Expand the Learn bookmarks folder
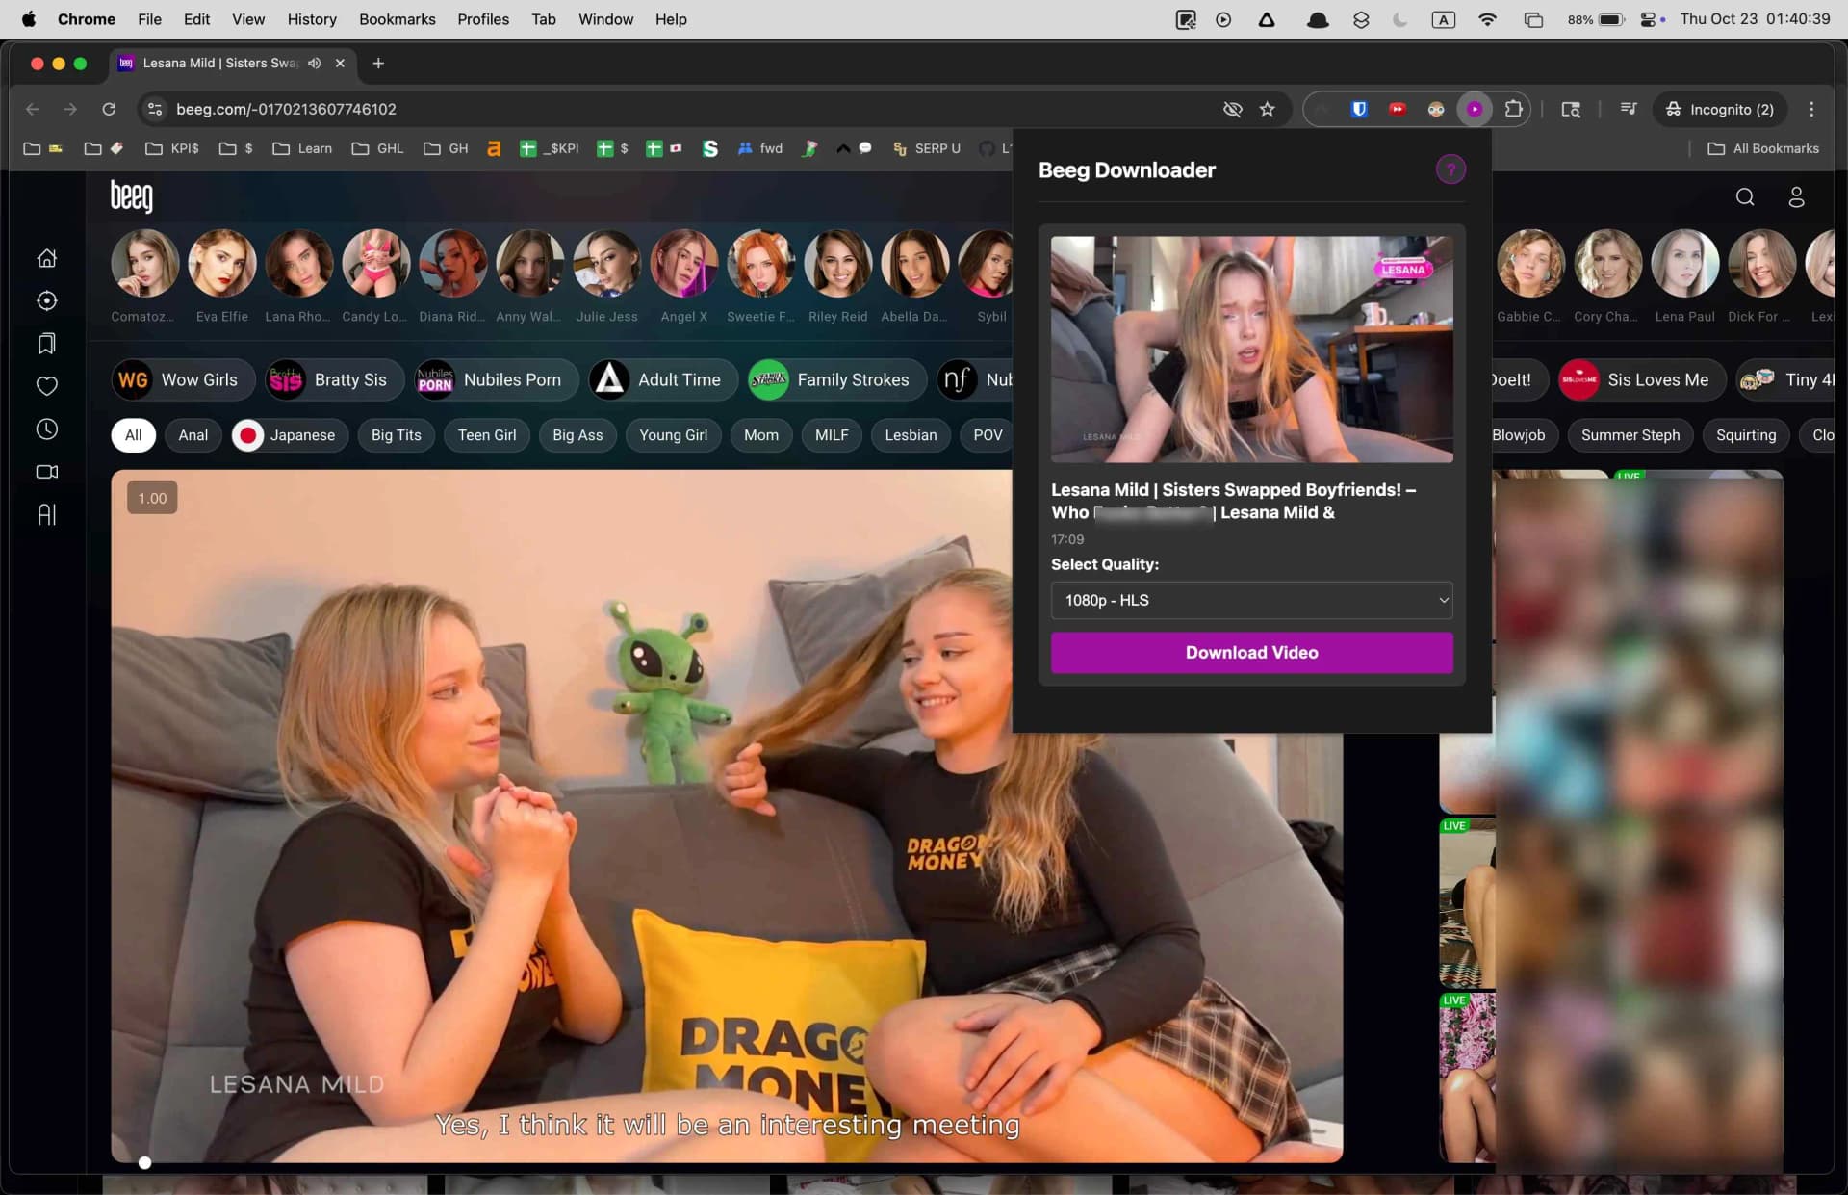1848x1195 pixels. pyautogui.click(x=301, y=148)
